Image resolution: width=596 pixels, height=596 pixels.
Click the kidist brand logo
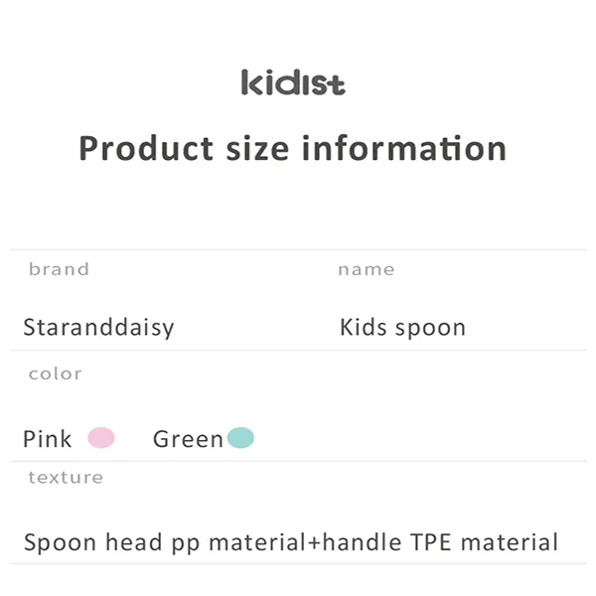coord(293,83)
